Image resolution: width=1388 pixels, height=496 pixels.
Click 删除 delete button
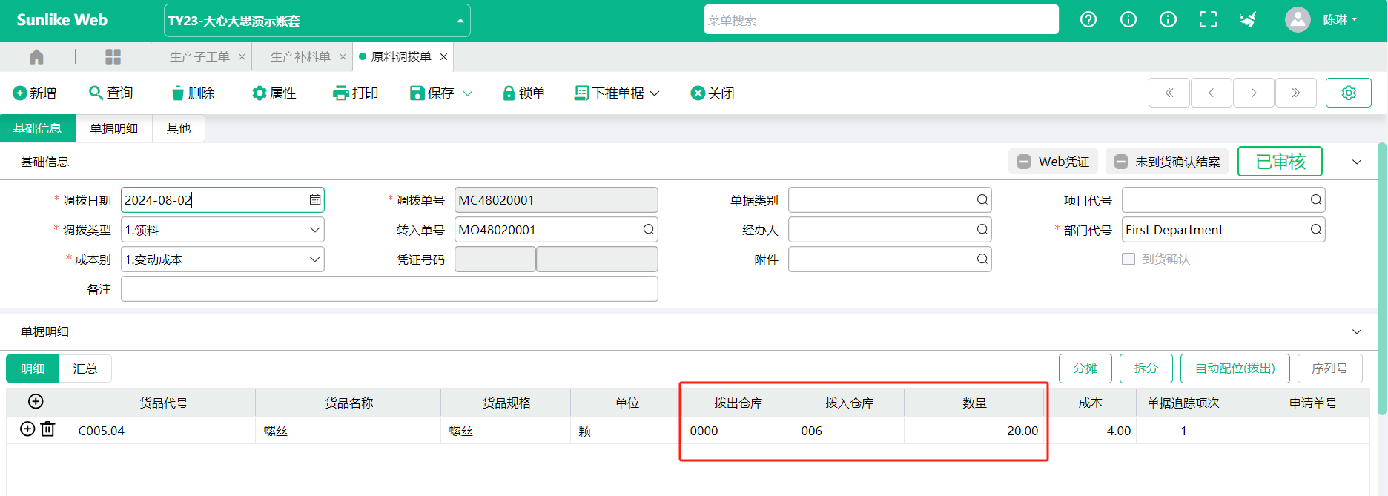(193, 93)
